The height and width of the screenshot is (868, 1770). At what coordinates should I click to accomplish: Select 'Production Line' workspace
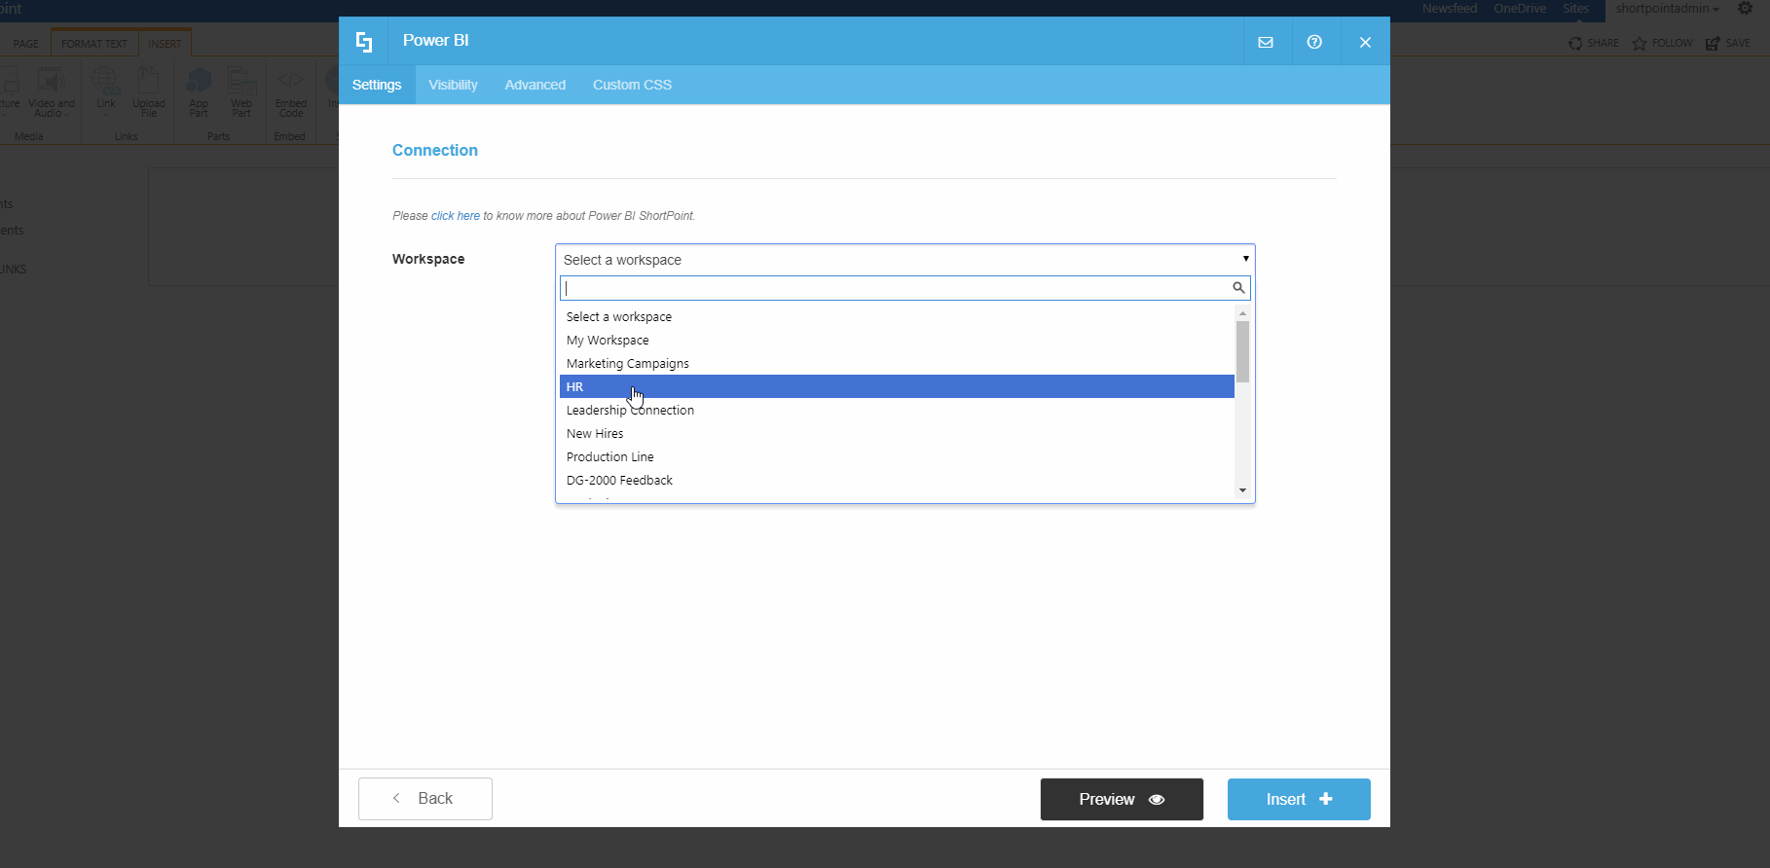click(x=897, y=457)
